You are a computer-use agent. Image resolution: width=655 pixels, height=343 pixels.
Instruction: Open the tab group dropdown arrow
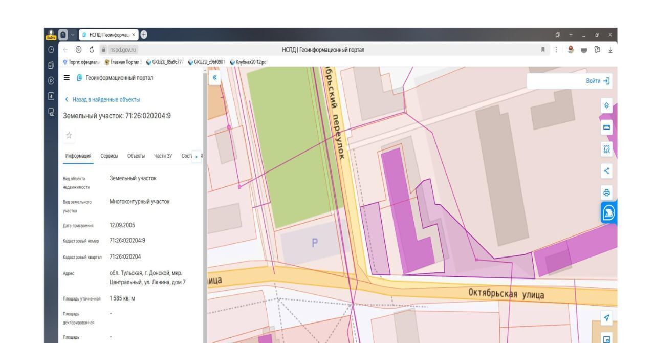point(73,35)
